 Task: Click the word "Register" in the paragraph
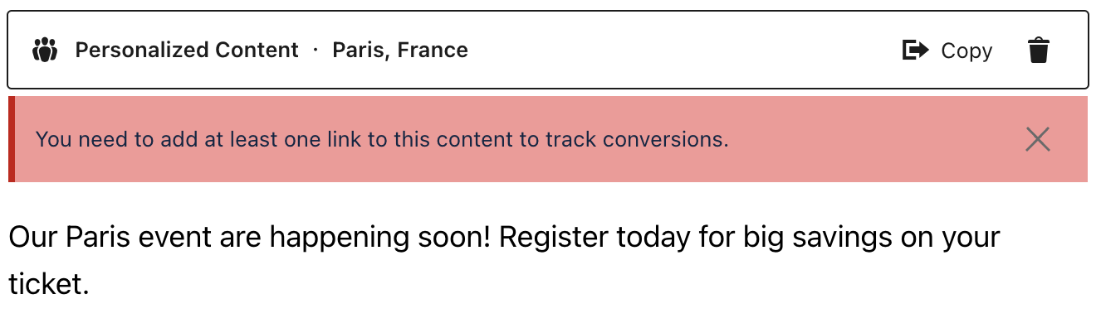554,238
